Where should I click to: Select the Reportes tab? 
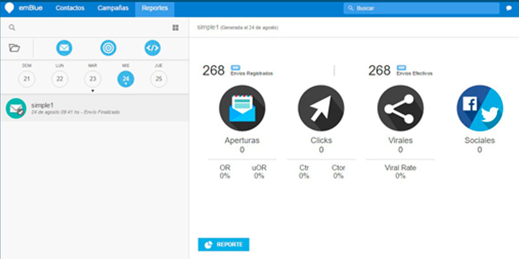point(155,8)
